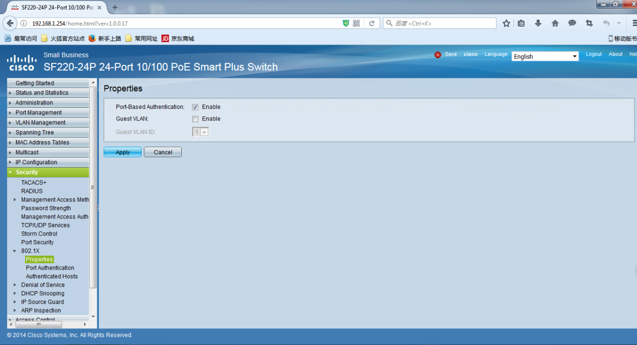Click the undo arrow toolbar icon
The width and height of the screenshot is (637, 345).
[x=606, y=23]
